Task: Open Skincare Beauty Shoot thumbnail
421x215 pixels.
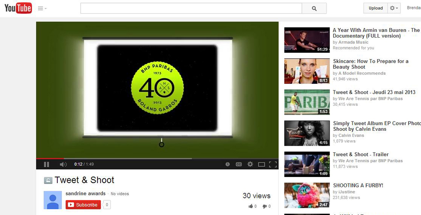Action: click(307, 71)
